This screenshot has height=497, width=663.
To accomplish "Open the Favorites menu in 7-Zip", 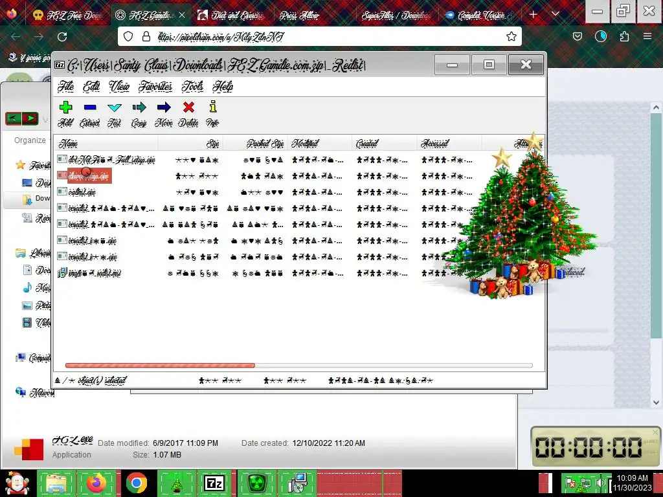I will (155, 86).
